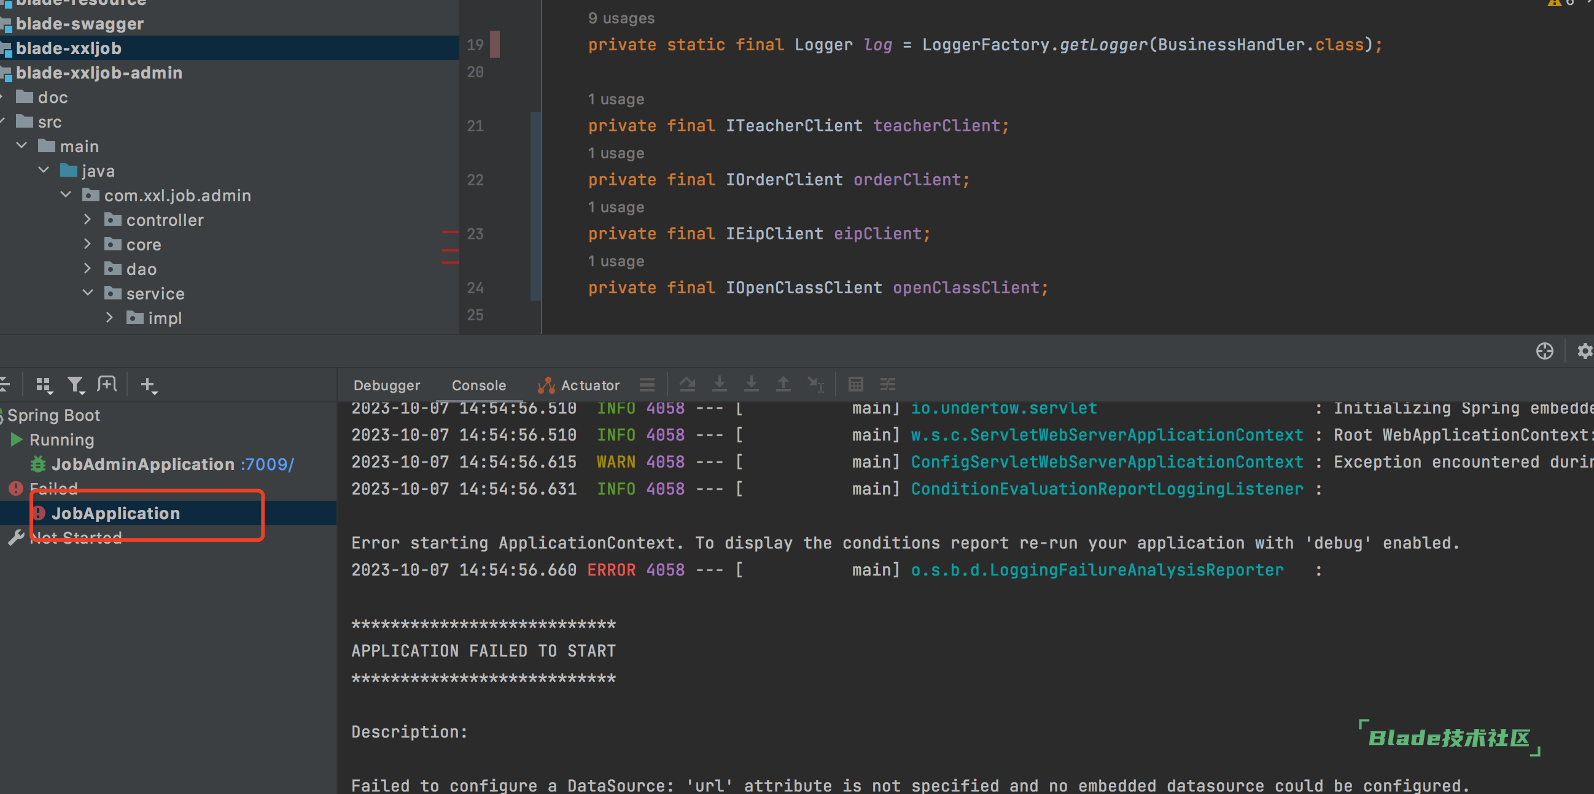Screen dimensions: 1594x794
Task: Click the blade-swagger module icon
Action: pos(6,24)
